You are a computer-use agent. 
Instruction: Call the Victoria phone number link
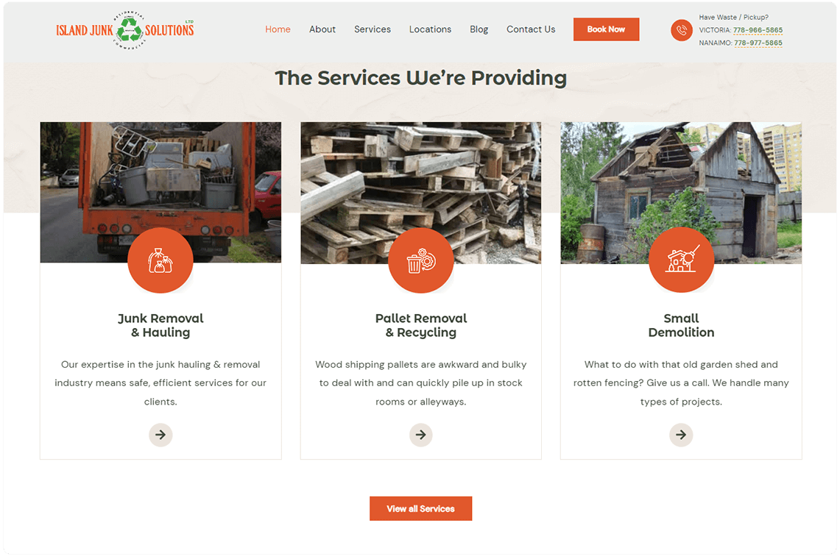point(758,30)
